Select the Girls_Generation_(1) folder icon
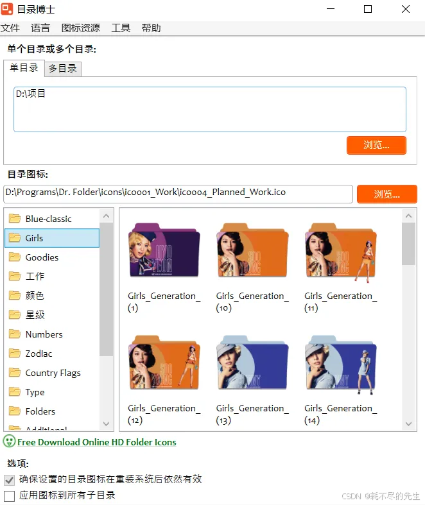 tap(164, 250)
